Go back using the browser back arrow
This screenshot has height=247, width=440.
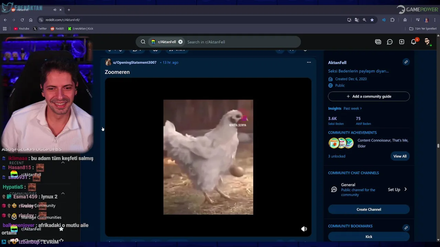(x=5, y=20)
